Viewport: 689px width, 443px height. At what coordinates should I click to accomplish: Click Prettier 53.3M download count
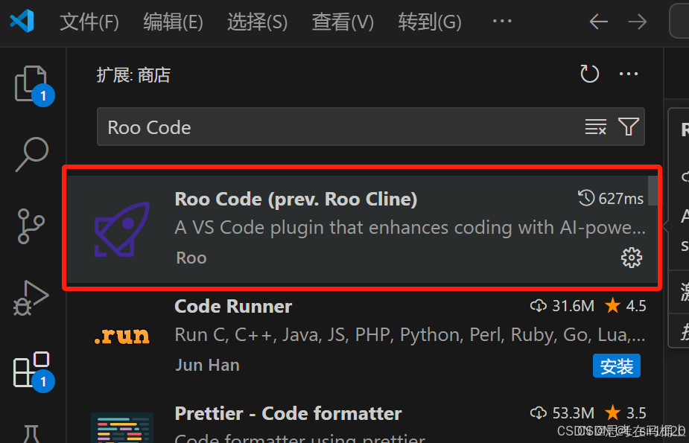pos(562,413)
